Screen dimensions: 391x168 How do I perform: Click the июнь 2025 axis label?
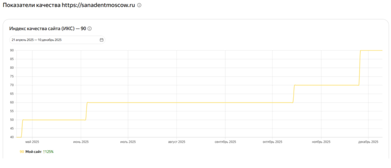[81, 142]
